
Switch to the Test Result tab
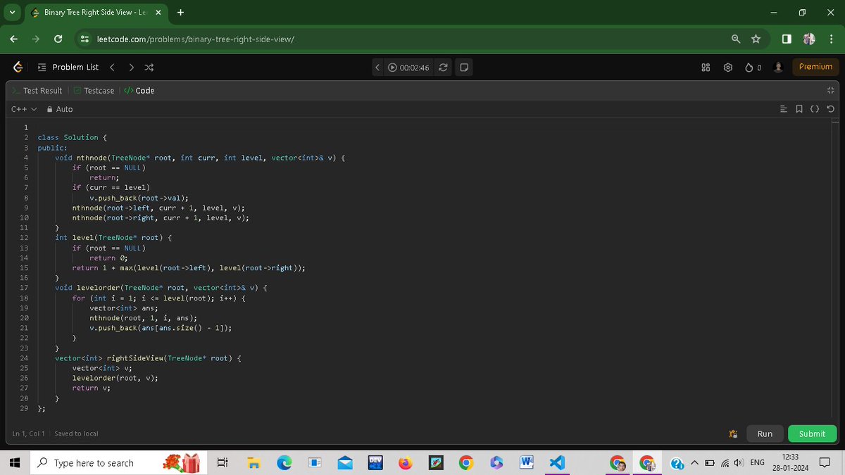pos(37,91)
